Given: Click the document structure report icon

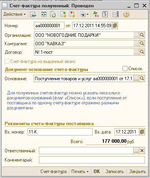Looking at the screenshot, I should (105, 14).
